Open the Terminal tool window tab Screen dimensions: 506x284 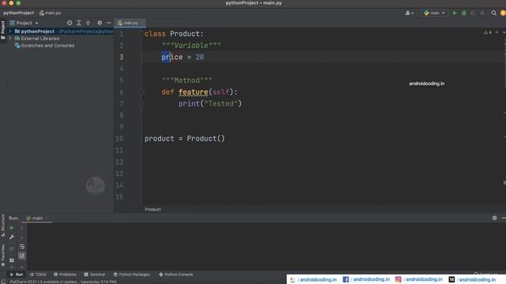click(94, 275)
